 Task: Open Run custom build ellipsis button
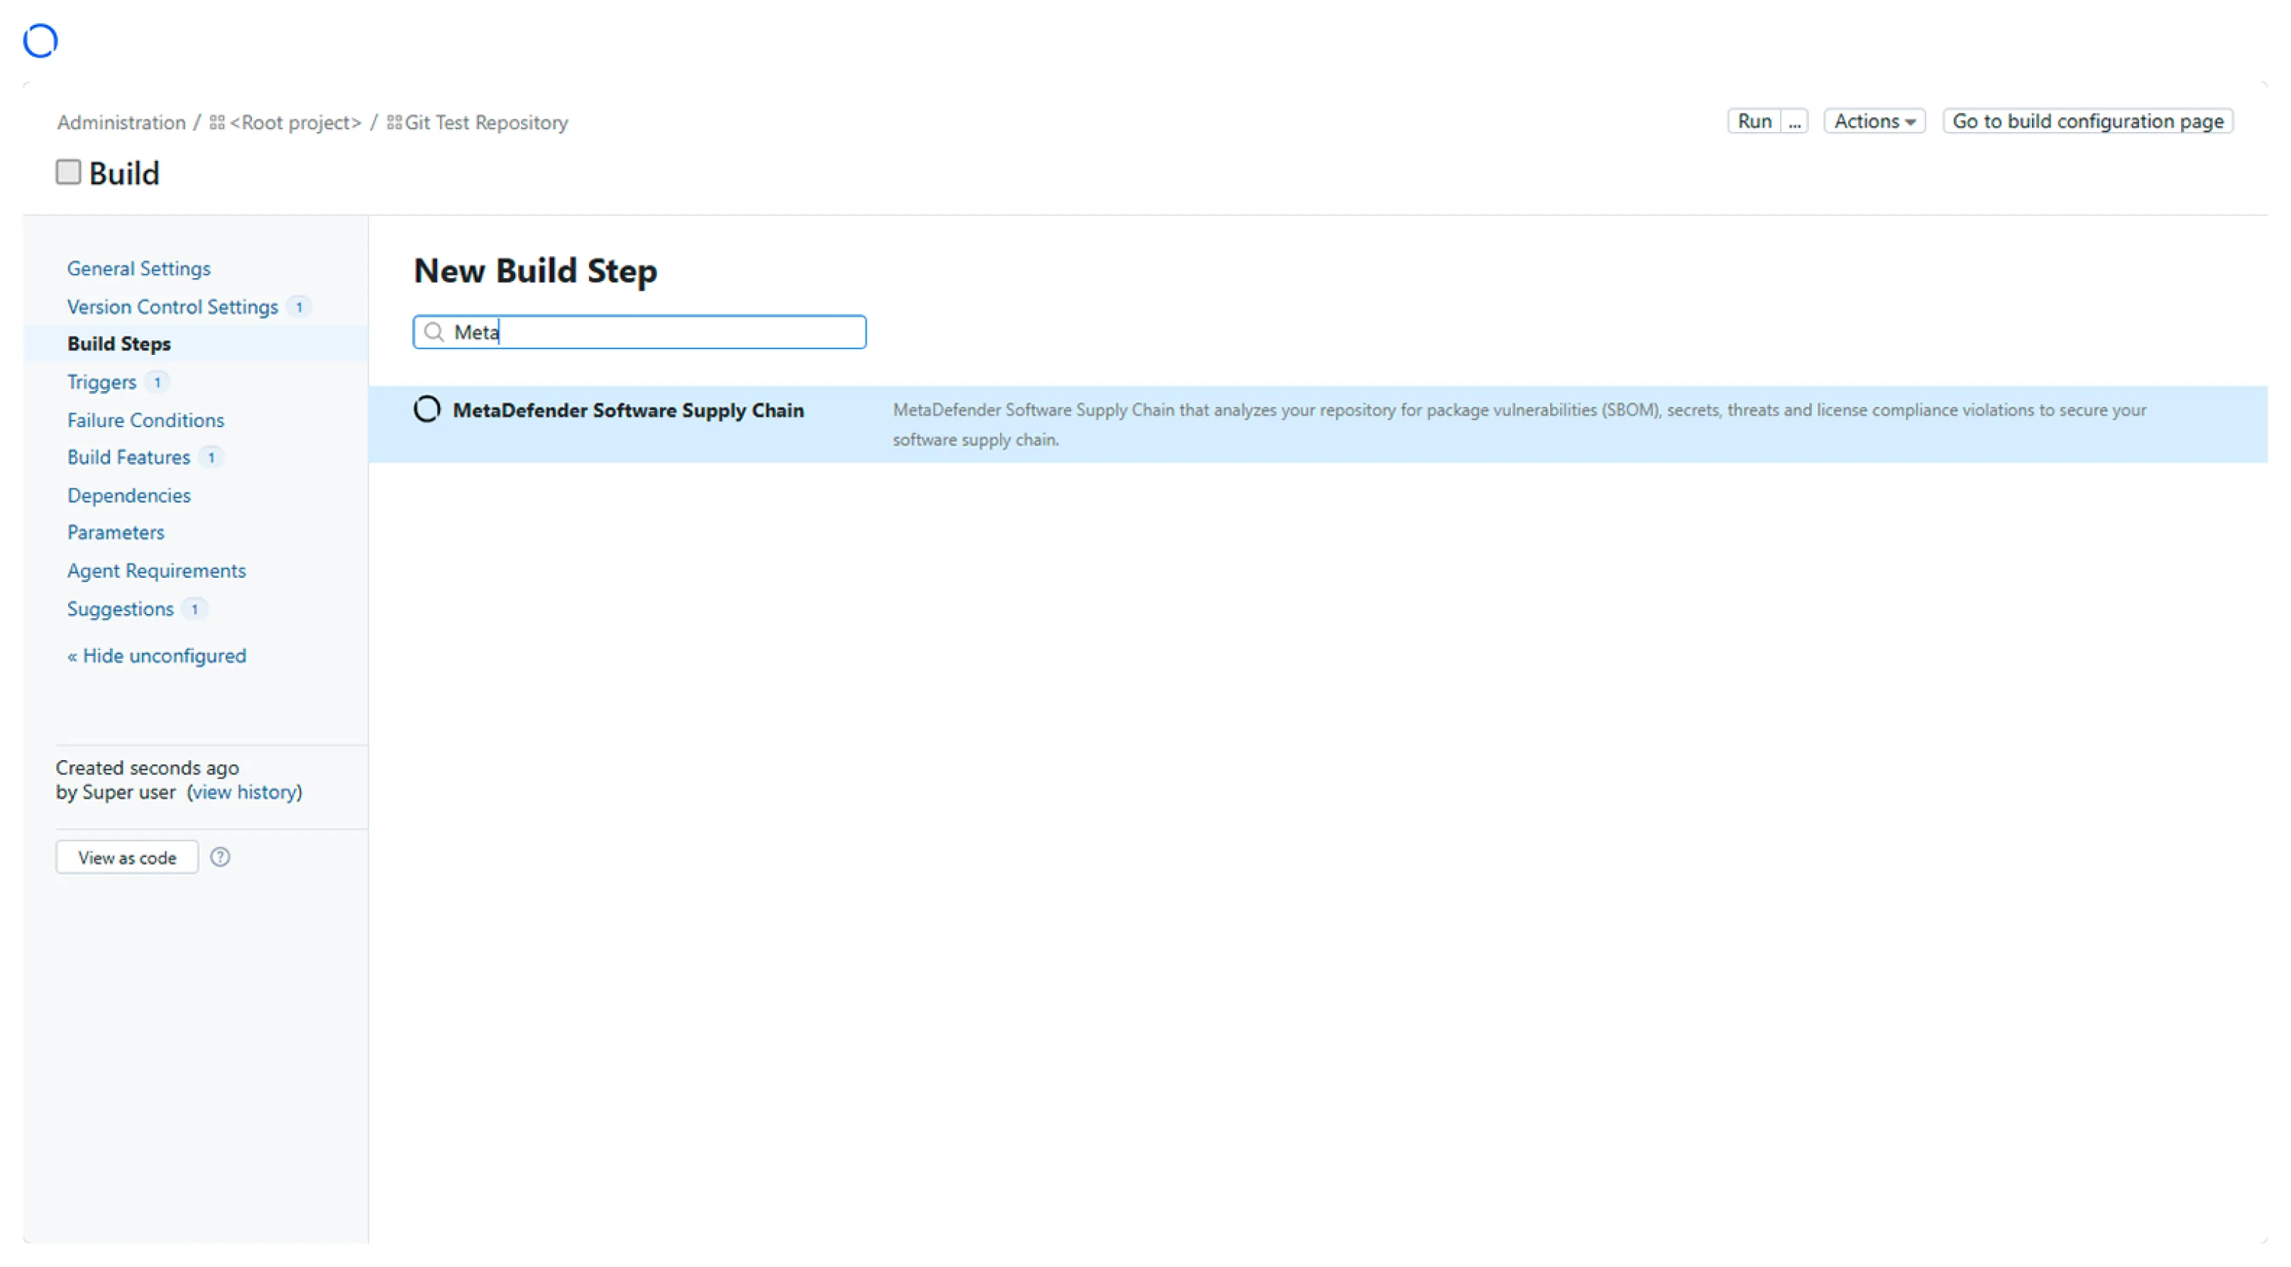[x=1794, y=121]
